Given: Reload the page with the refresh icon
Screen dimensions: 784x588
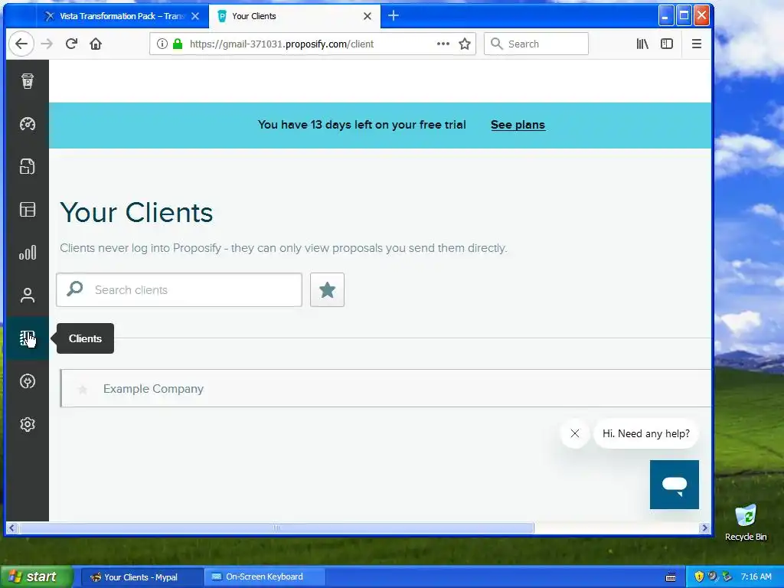Looking at the screenshot, I should 71,44.
